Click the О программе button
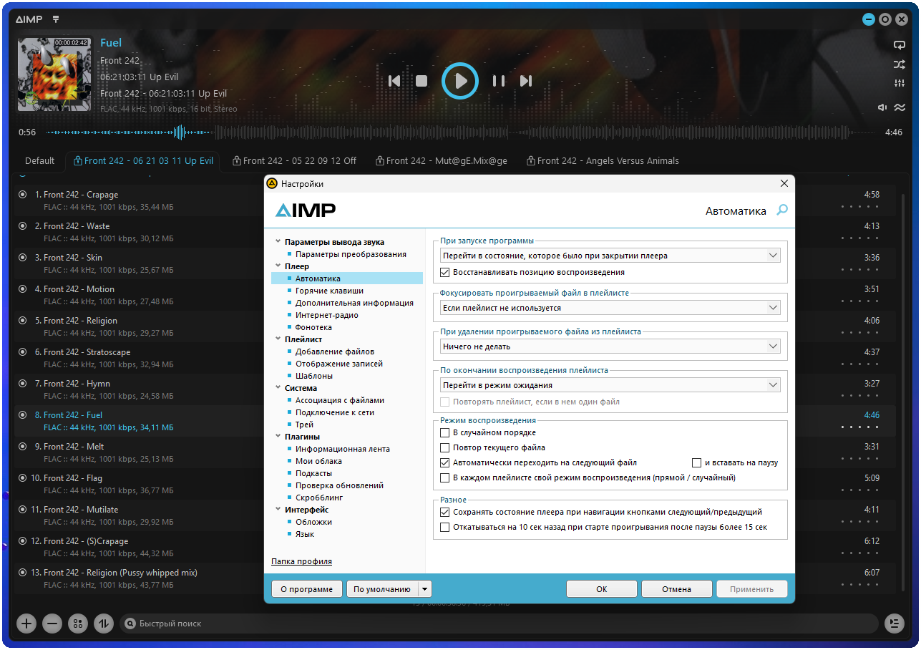Screen dimensions: 921x650 (307, 589)
